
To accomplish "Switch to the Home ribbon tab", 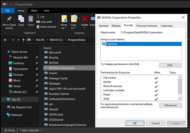I will click(x=21, y=11).
